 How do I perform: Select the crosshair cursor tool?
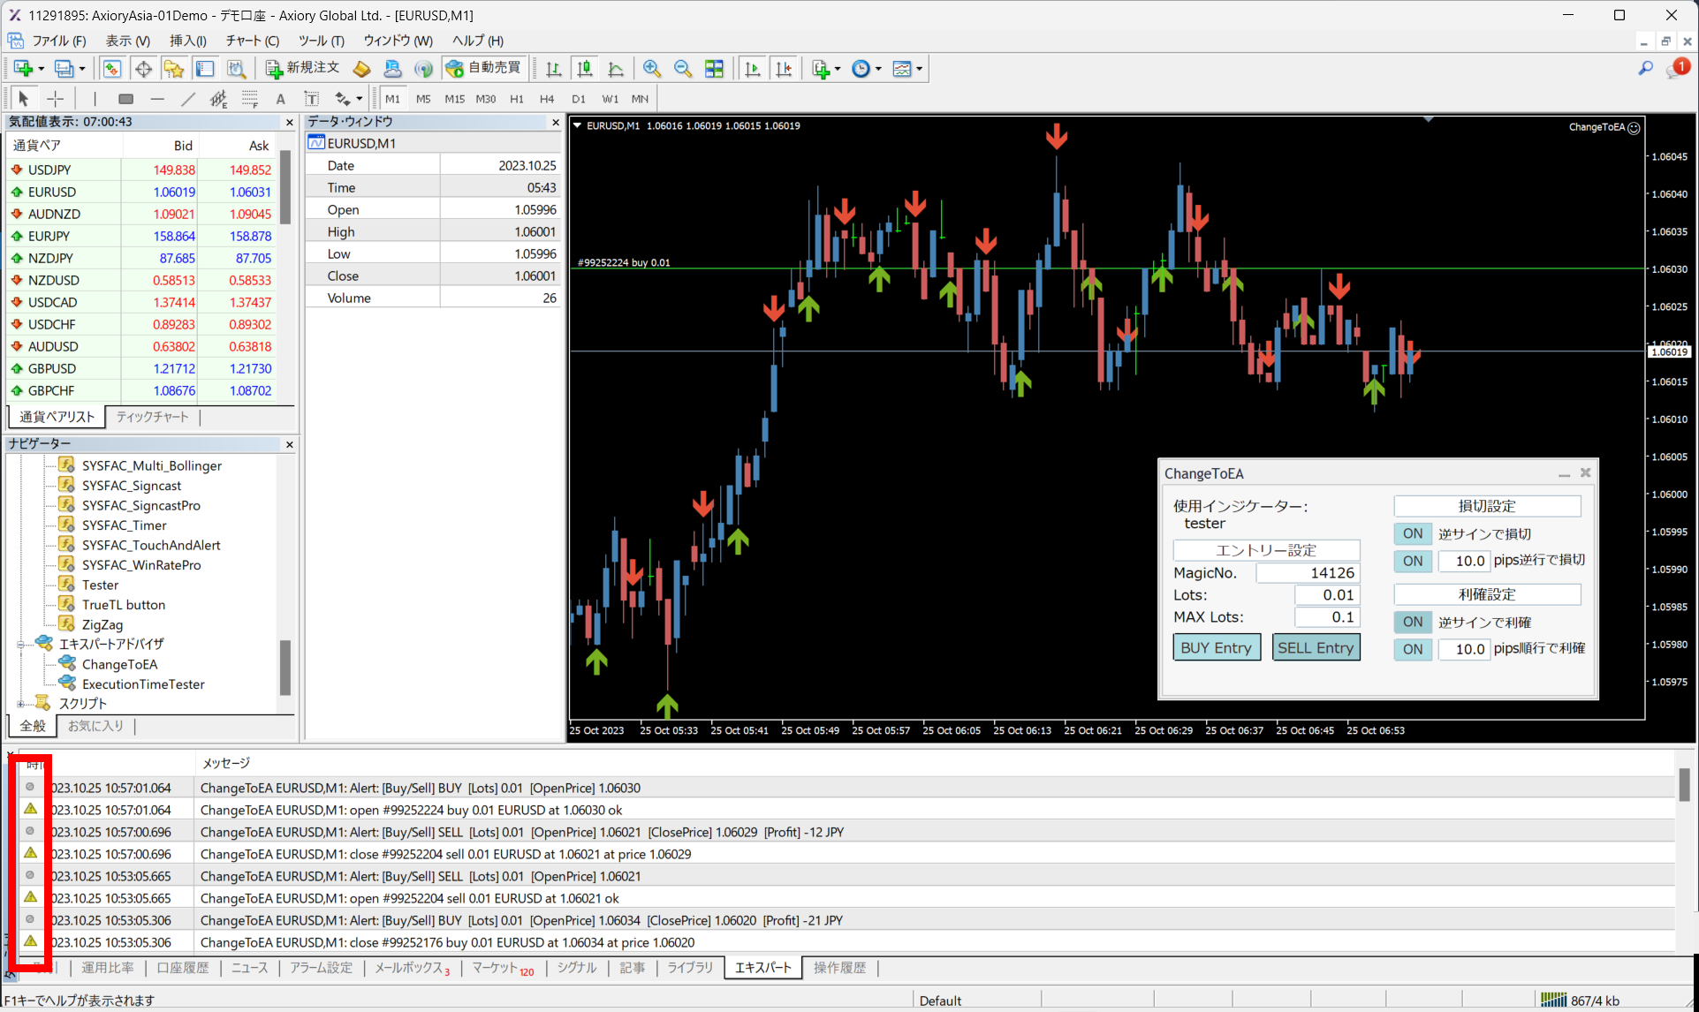click(55, 99)
